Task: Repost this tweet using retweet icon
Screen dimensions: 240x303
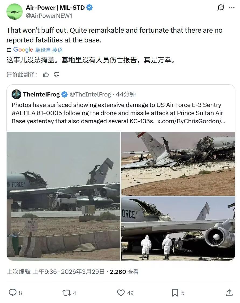Action: [67, 293]
